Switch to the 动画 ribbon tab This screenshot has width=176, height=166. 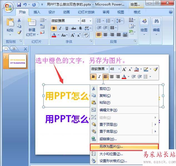pyautogui.click(x=66, y=12)
